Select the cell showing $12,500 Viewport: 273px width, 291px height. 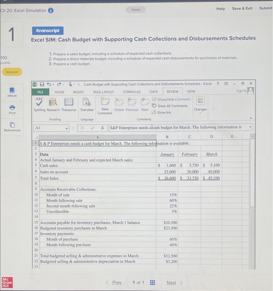[167, 256]
